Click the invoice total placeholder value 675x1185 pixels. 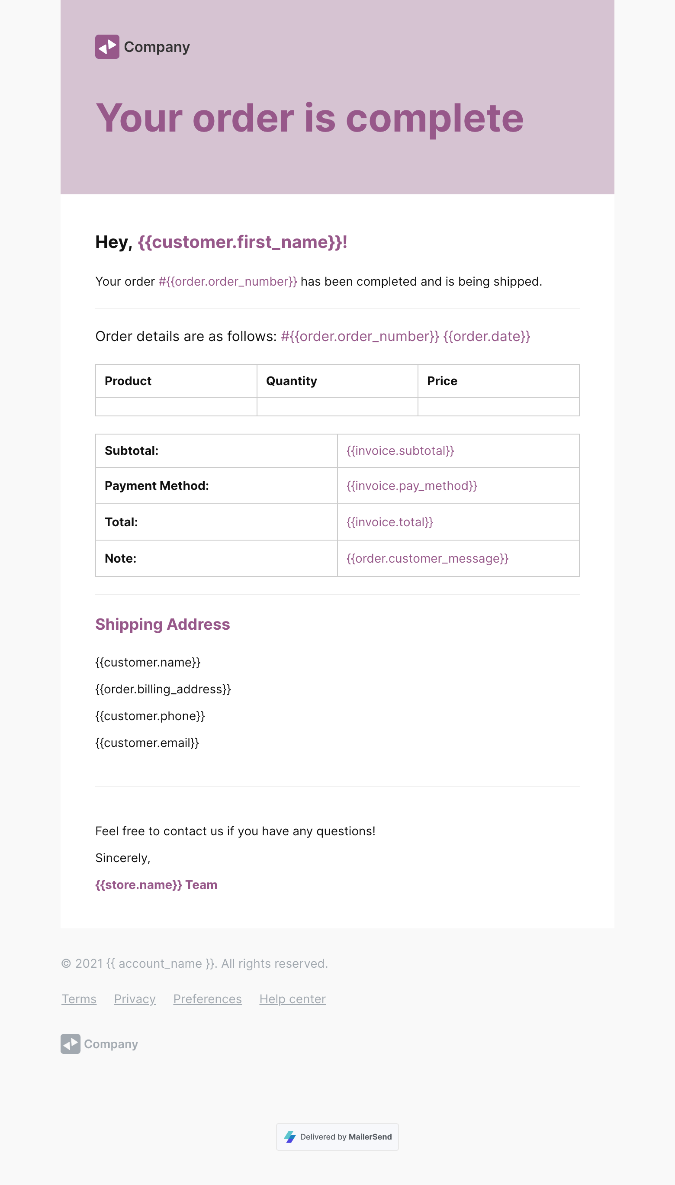(389, 522)
